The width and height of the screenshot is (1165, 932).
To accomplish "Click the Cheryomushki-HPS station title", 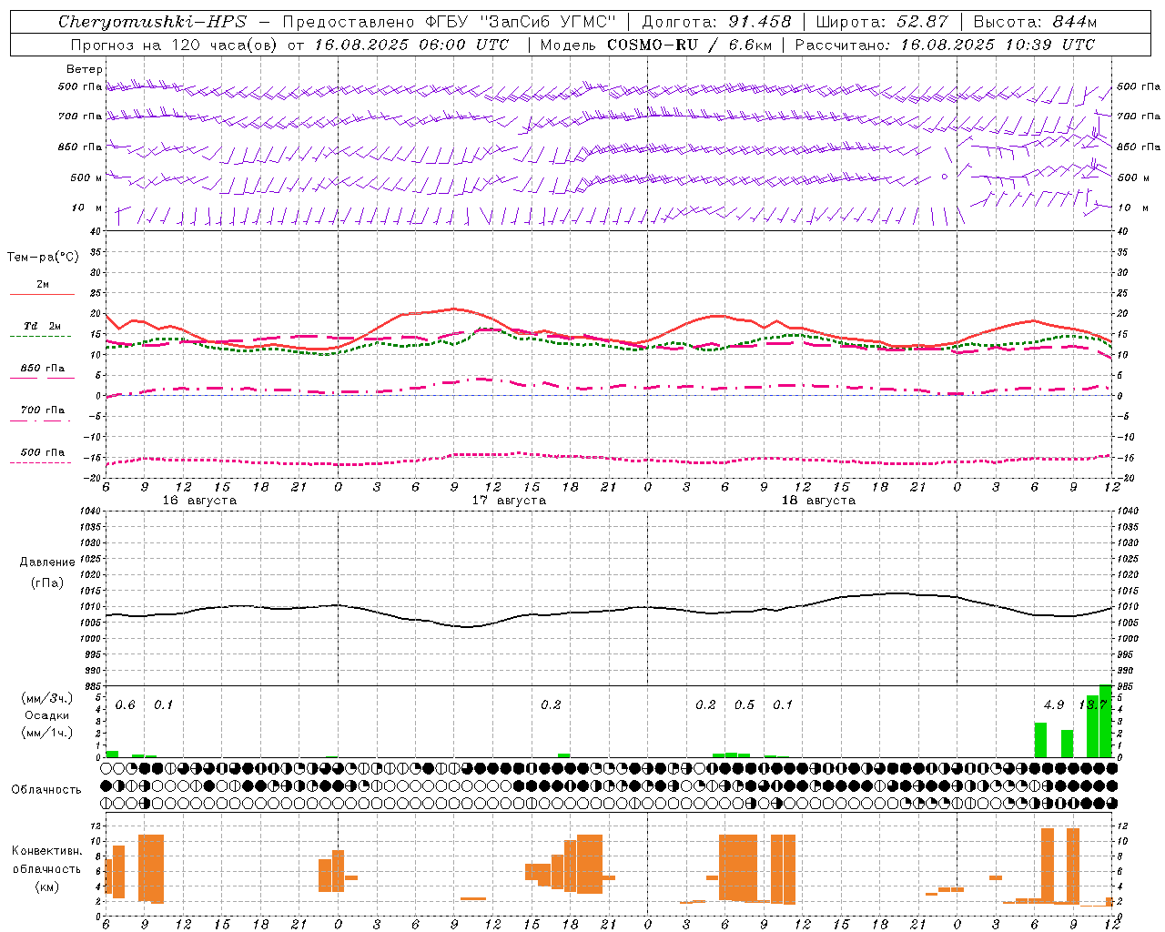I will coord(152,22).
